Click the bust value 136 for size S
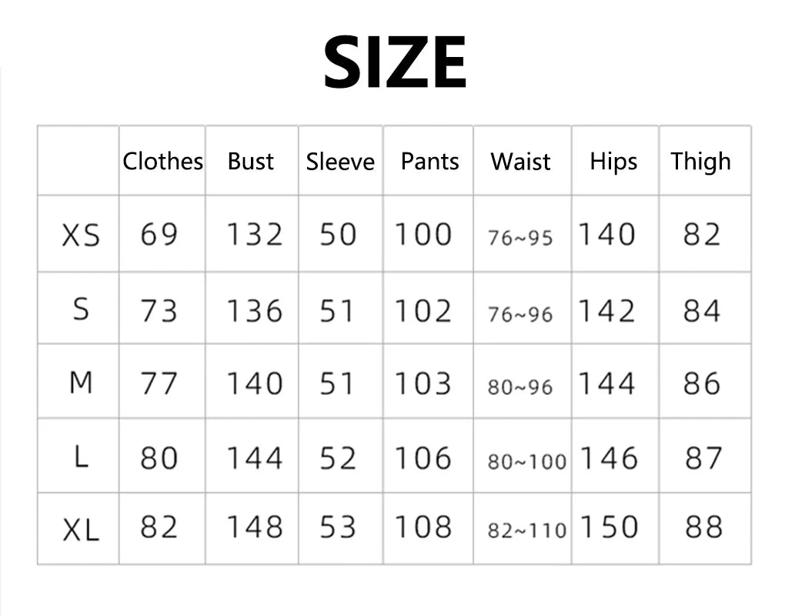This screenshot has width=795, height=616. click(254, 311)
